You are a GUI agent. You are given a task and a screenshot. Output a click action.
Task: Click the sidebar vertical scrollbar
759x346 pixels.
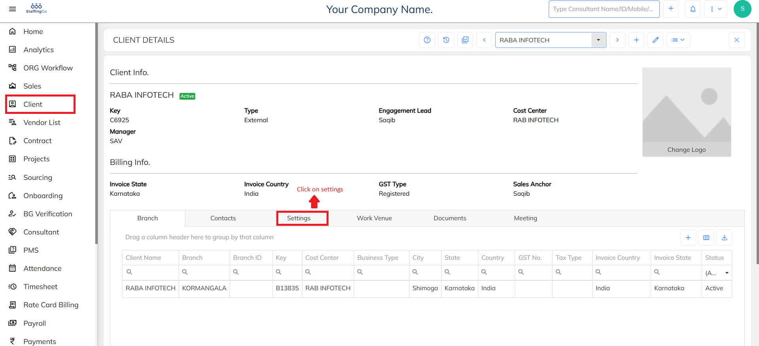click(96, 133)
